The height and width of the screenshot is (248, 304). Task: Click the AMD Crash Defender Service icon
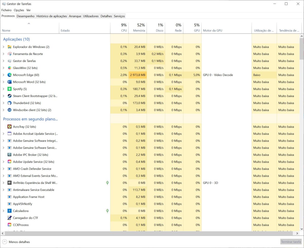(x=9, y=169)
